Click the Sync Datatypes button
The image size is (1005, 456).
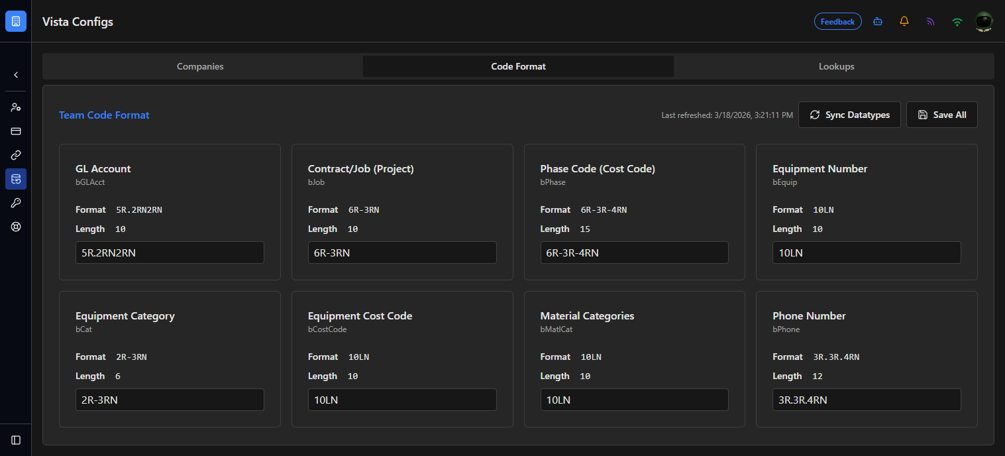849,115
